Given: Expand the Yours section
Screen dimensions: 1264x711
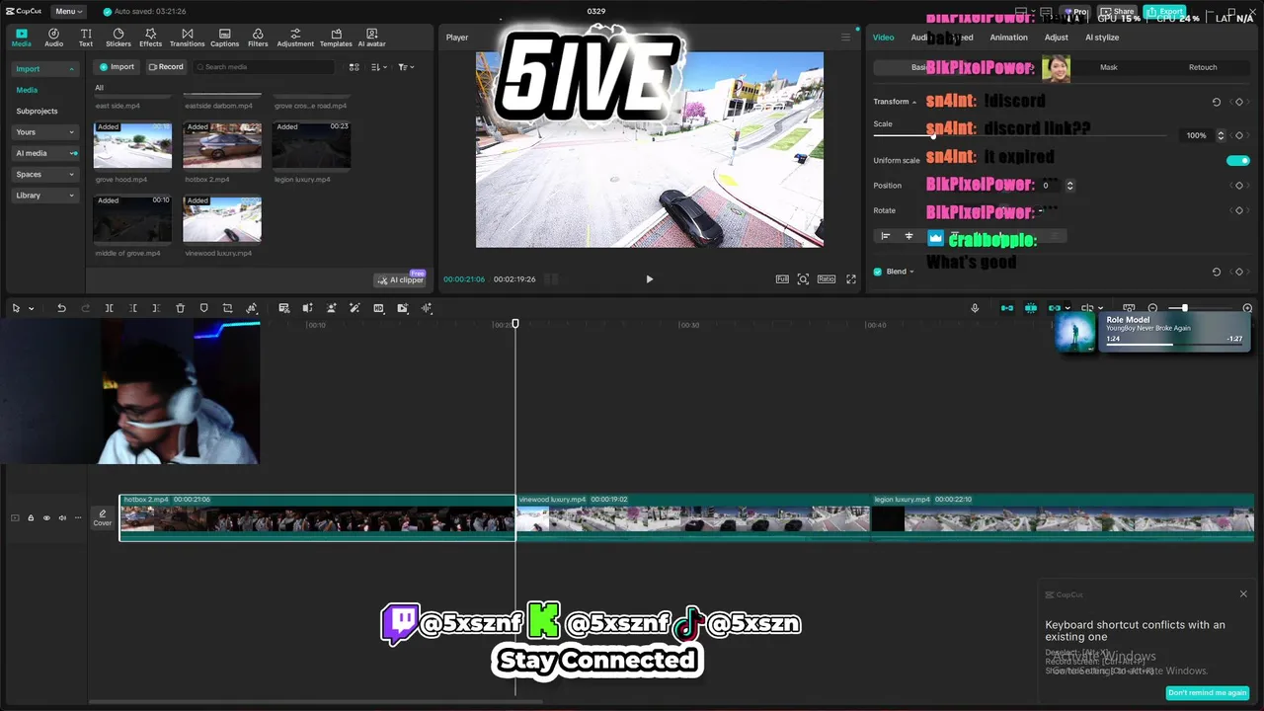Looking at the screenshot, I should 44,132.
